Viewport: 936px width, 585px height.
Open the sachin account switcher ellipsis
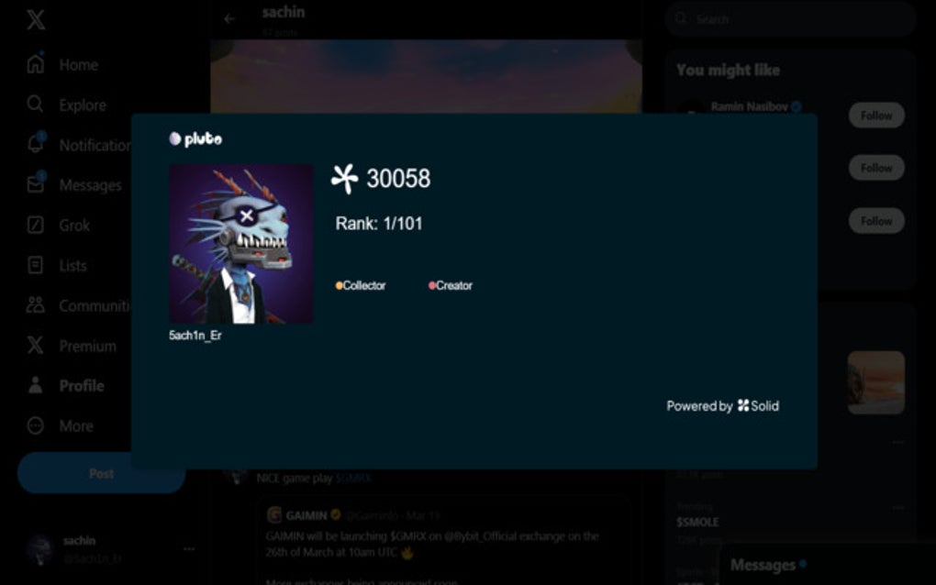click(x=189, y=548)
